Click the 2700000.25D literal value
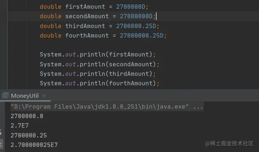Image resolution: width=259 pixels, height=152 pixels. coord(136,26)
